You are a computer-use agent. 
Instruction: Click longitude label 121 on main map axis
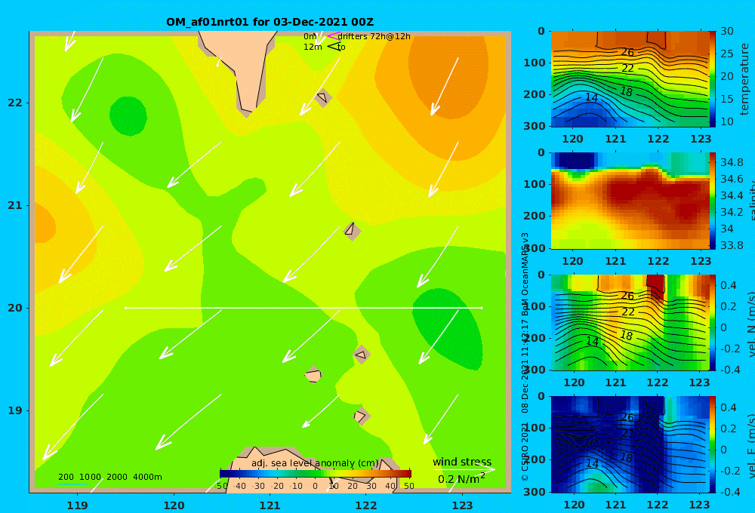270,505
